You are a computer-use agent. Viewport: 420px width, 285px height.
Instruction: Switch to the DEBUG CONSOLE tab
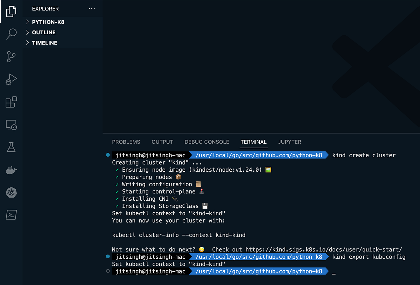click(x=206, y=142)
